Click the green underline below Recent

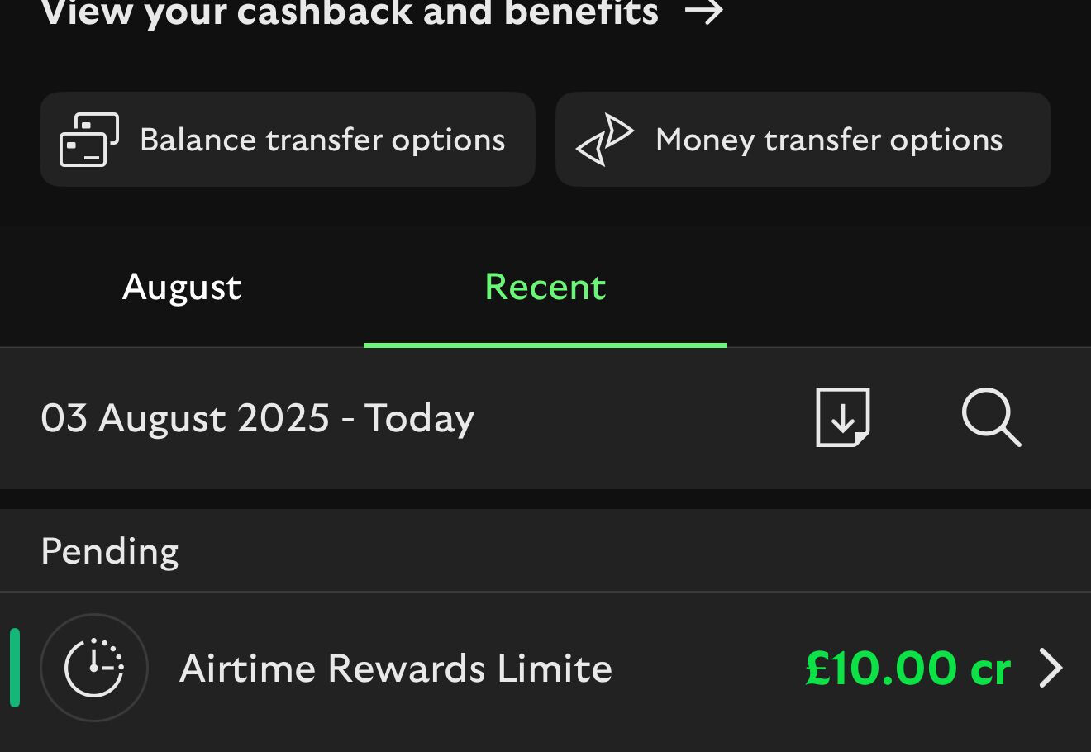545,345
